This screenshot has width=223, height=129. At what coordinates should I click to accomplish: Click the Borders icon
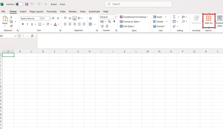[40, 24]
